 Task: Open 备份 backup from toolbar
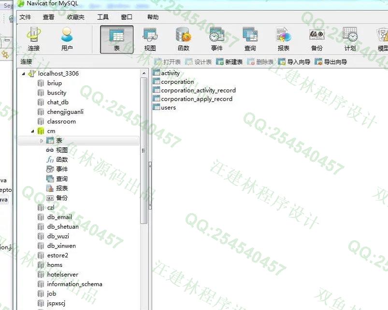click(x=317, y=39)
